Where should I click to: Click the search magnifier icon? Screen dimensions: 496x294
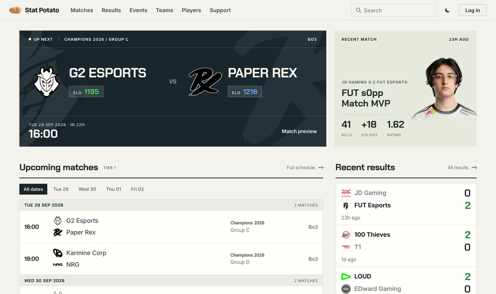358,10
